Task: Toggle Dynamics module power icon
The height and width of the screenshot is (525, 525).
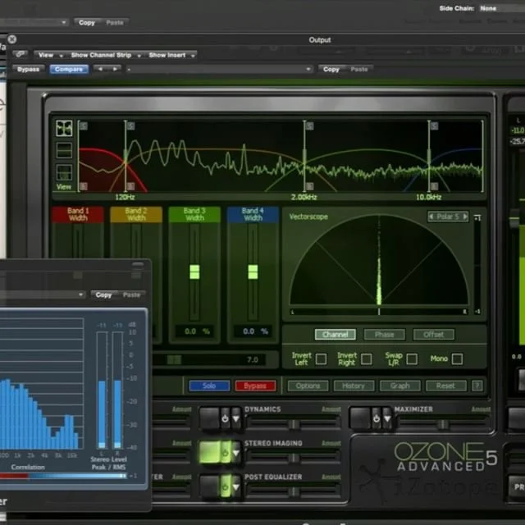Action: click(x=225, y=418)
